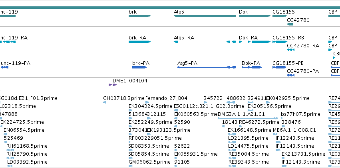The height and width of the screenshot is (168, 340).
Task: Select the CG18155-PB protein label
Action: 288,63
